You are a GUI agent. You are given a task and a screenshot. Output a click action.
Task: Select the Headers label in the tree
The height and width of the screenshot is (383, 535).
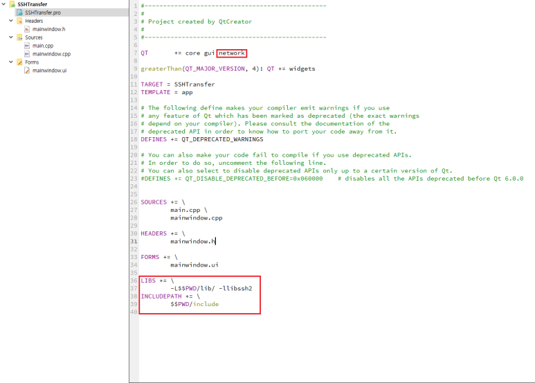coord(34,21)
